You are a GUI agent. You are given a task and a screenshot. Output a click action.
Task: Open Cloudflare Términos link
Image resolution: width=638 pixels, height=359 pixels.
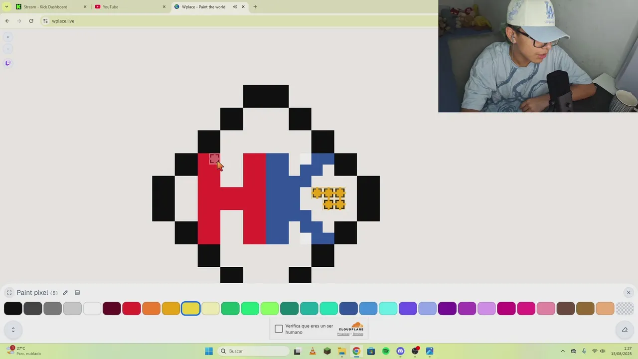tap(358, 334)
